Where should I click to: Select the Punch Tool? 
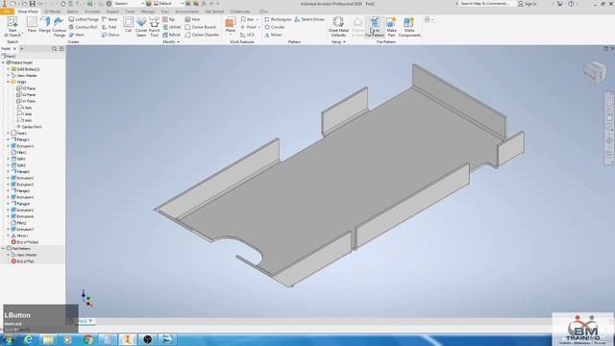tap(155, 27)
